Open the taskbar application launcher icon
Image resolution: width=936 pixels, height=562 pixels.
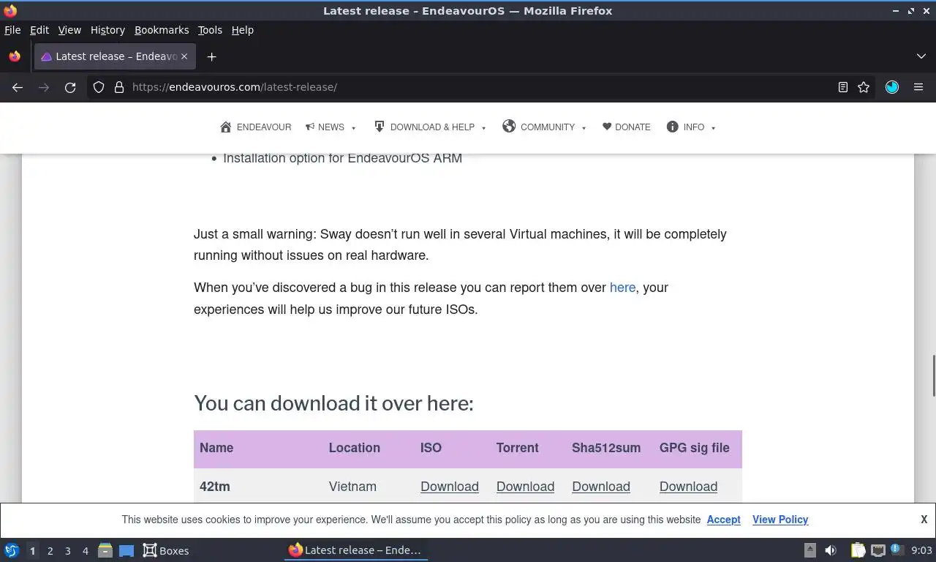click(x=12, y=550)
